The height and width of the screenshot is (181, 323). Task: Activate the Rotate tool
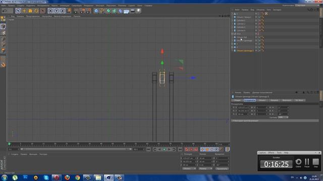[36, 11]
